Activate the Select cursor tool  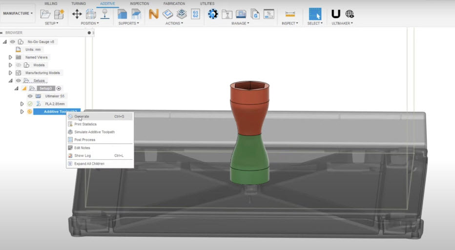coord(315,14)
